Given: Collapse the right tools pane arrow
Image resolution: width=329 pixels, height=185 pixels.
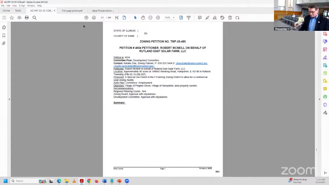Looking at the screenshot, I should click(319, 99).
